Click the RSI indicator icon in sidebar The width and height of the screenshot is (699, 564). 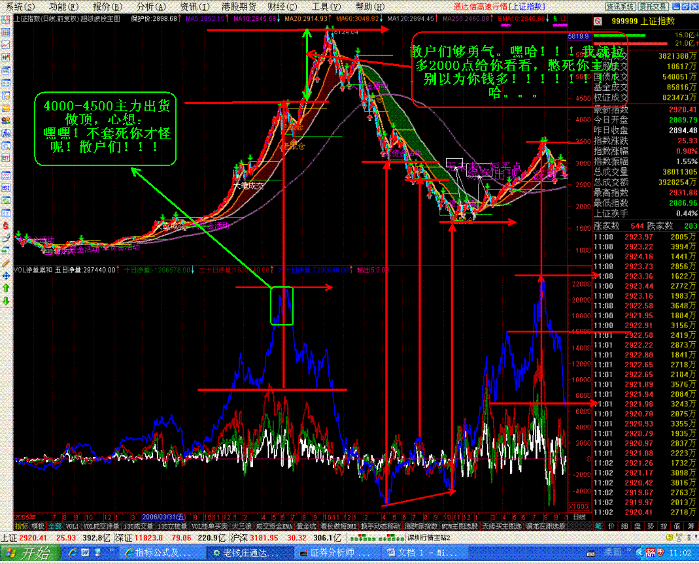coord(6,188)
